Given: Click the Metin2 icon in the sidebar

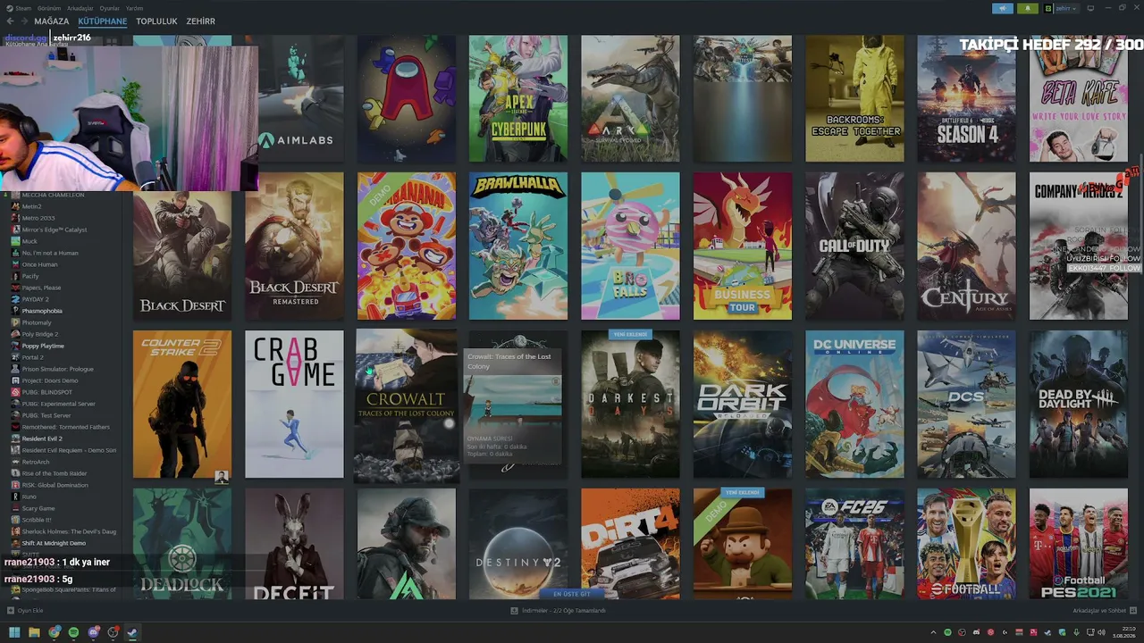Looking at the screenshot, I should pos(15,206).
